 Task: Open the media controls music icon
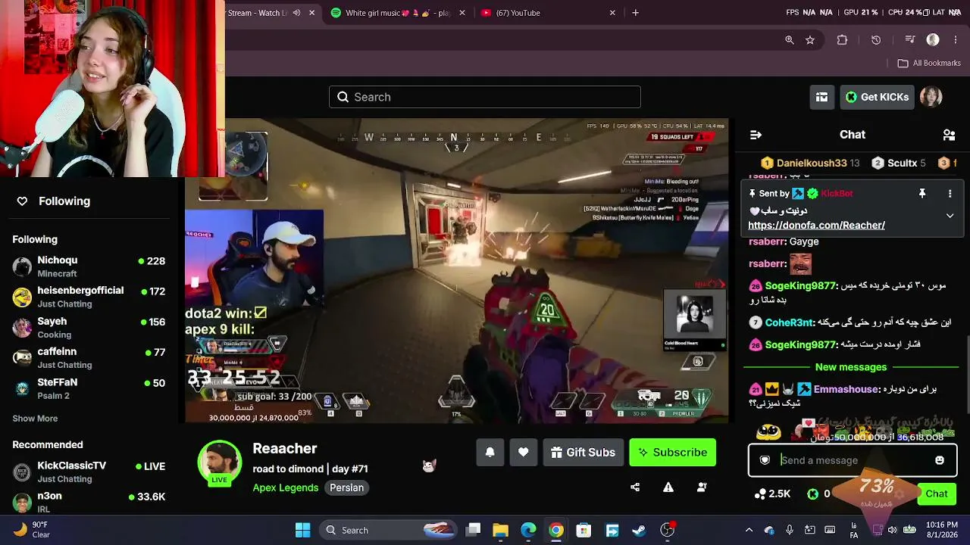click(910, 40)
